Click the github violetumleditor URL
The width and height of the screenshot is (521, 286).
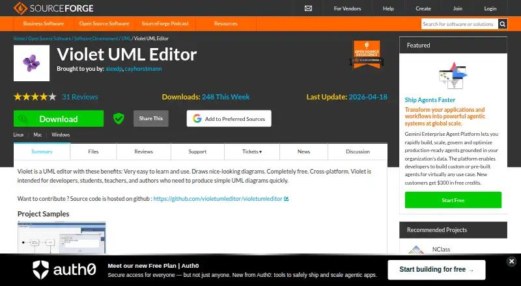[218, 199]
